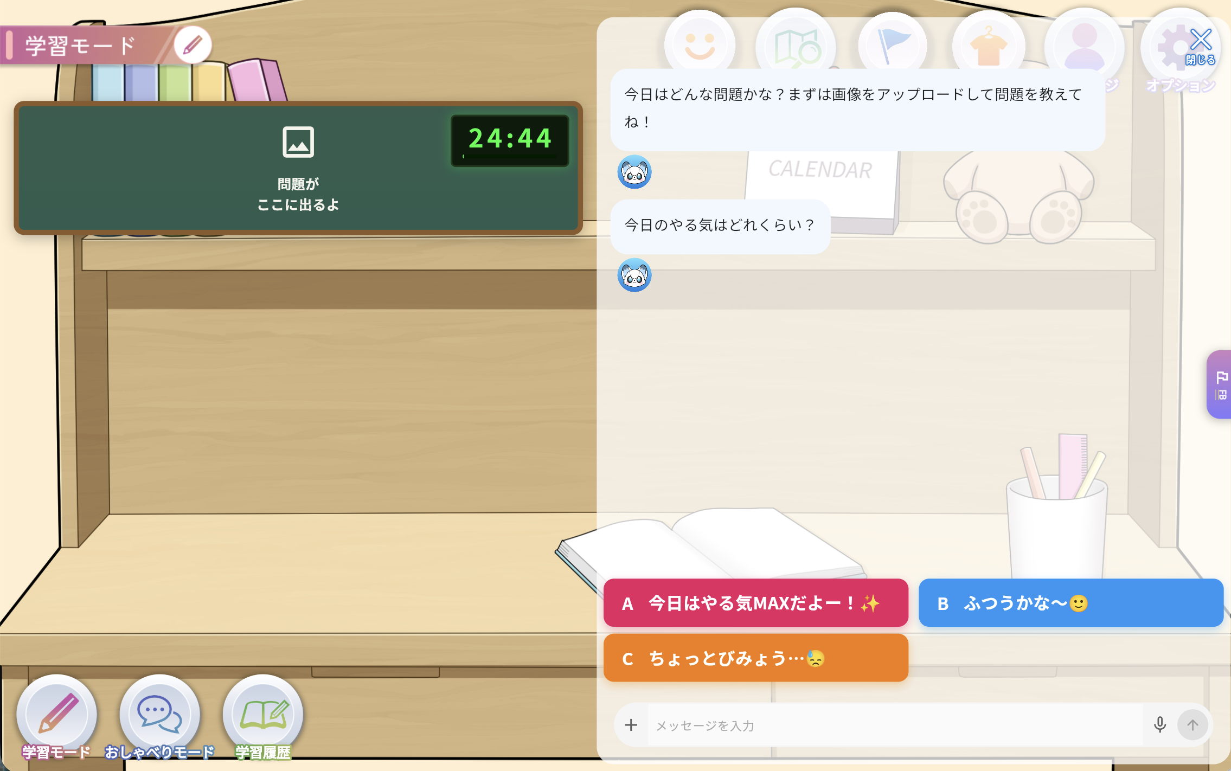Open the map search icon
This screenshot has width=1231, height=771.
[796, 47]
